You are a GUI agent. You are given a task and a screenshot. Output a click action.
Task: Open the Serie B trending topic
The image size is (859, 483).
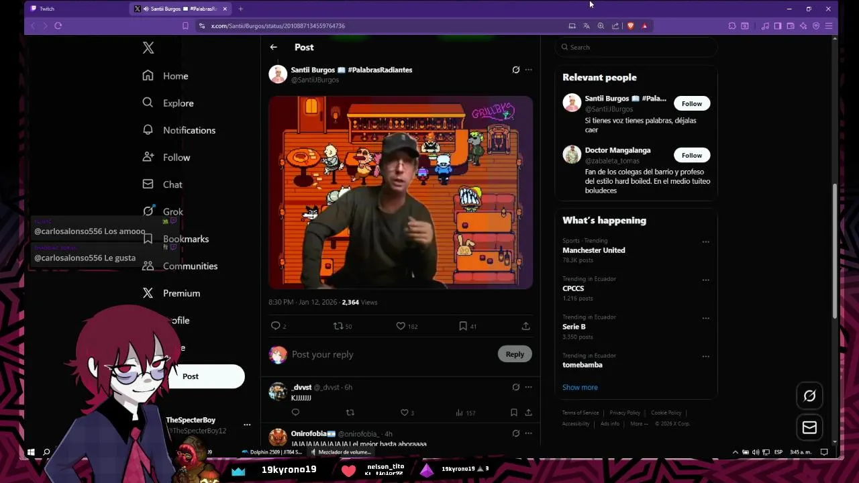click(574, 327)
